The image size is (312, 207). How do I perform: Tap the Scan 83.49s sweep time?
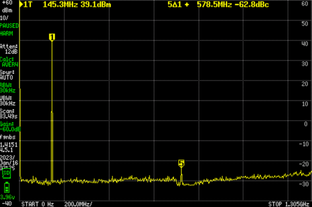[x=9, y=114]
